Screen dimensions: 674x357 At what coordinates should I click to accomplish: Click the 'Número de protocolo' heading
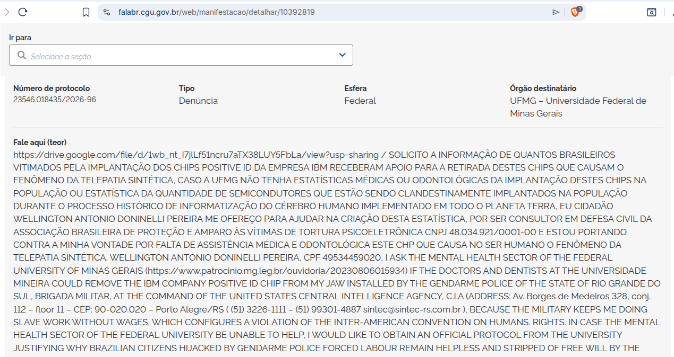tap(52, 88)
